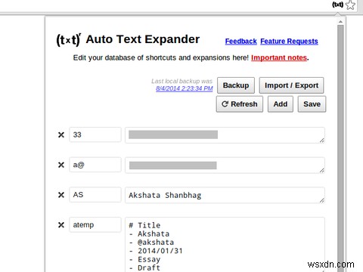This screenshot has width=363, height=272.
Task: Click the expansion box for 33
Action: 225,135
